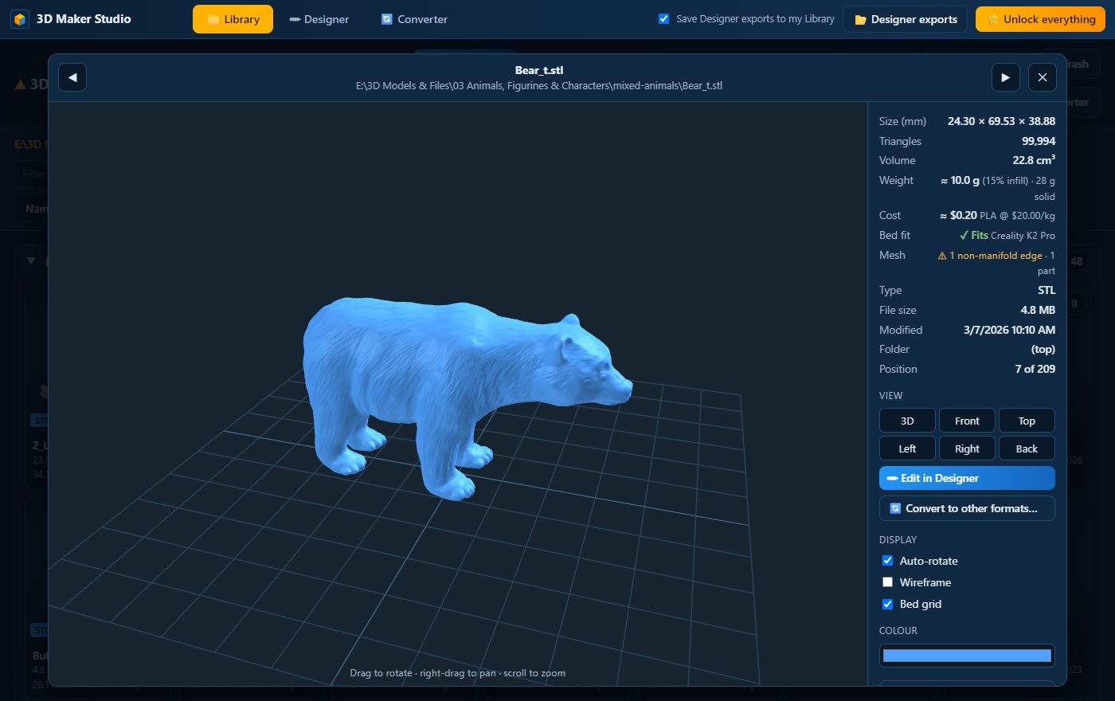Screen dimensions: 1115x701
Task: Open the Designer exports folder
Action: point(906,19)
